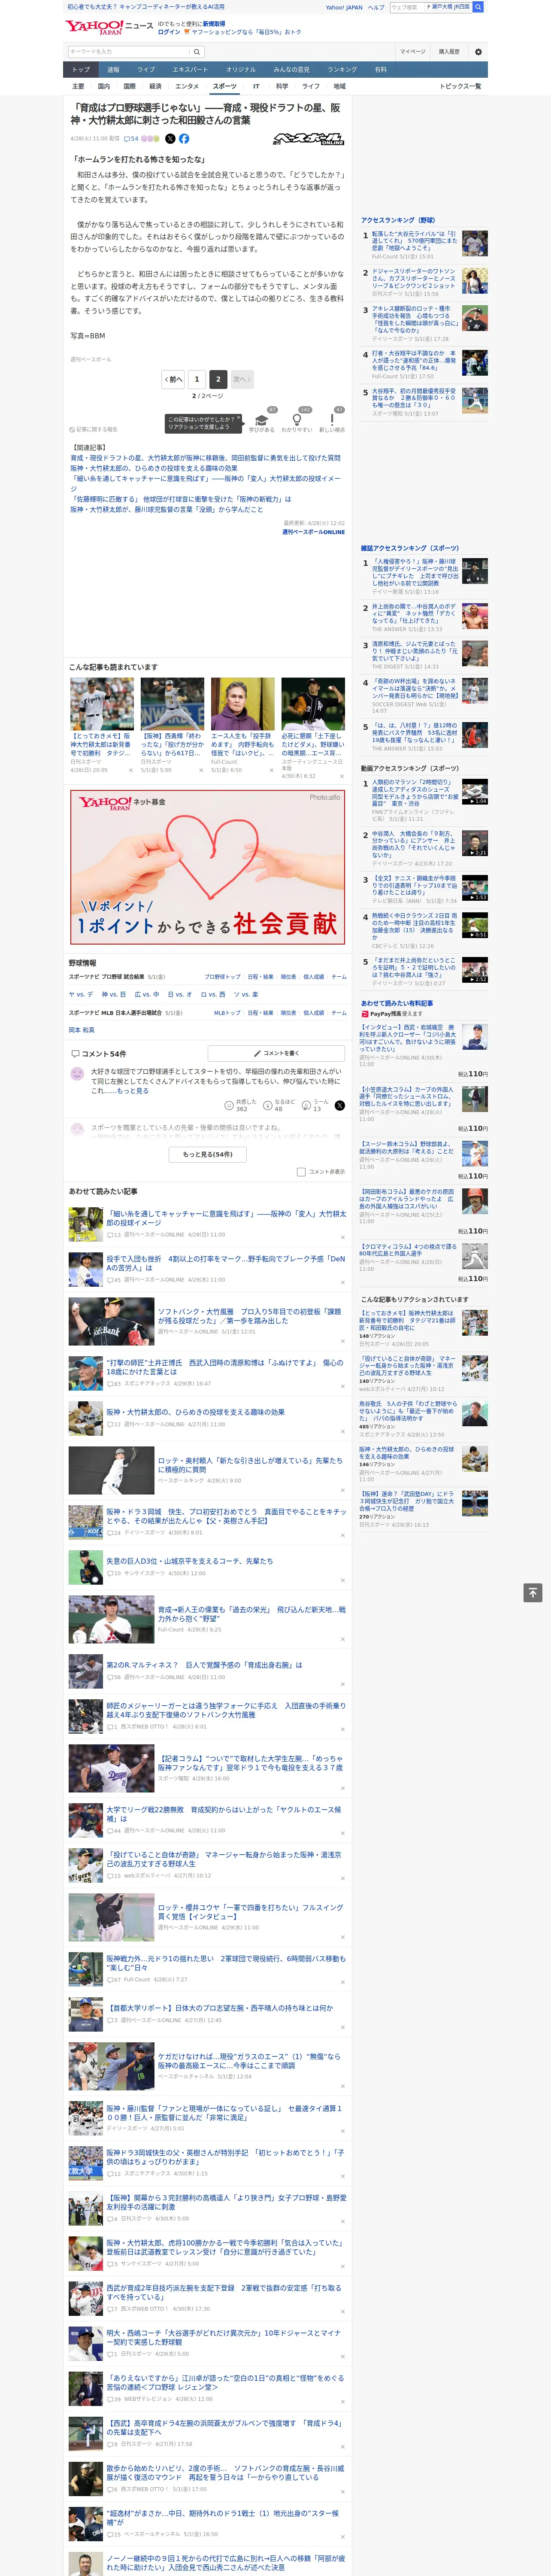Viewport: 551px width, 2576px height.
Task: Open the マイページ link
Action: click(x=412, y=51)
